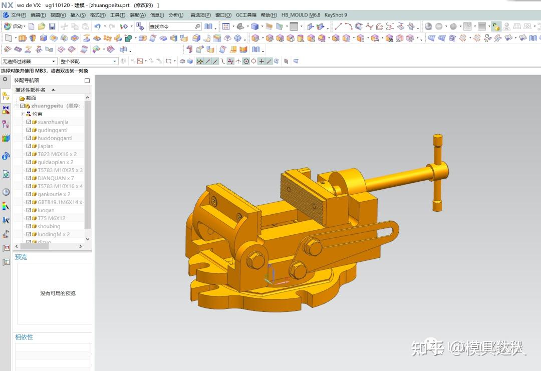Open the Assembly Navigator sidebar icon
Screen dimensions: 541x371
point(6,96)
